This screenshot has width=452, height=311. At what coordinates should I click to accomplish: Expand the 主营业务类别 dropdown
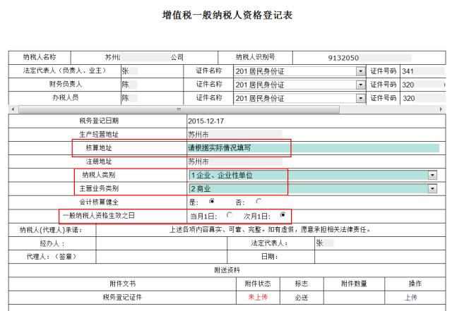(432, 188)
